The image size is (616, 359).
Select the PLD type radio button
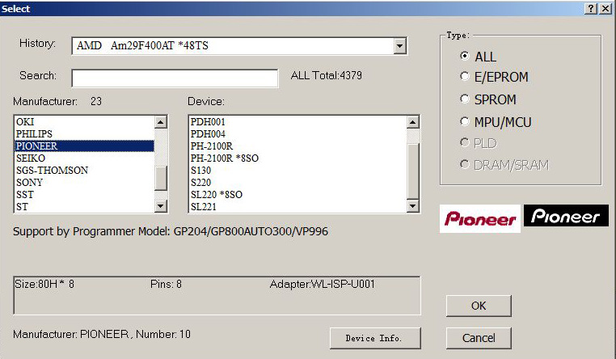coord(465,142)
